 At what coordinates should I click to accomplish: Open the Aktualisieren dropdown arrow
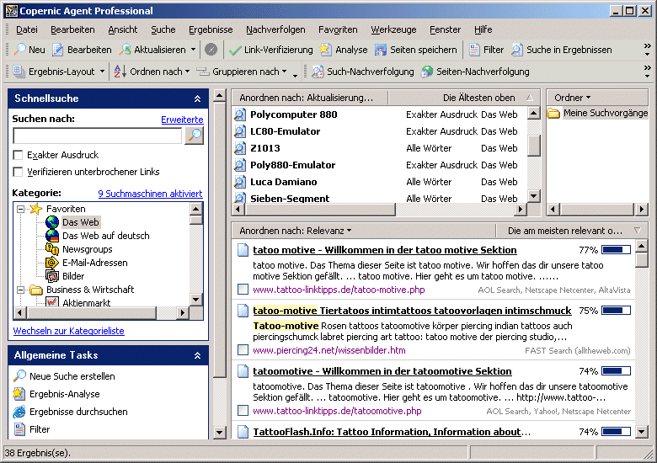click(x=193, y=50)
